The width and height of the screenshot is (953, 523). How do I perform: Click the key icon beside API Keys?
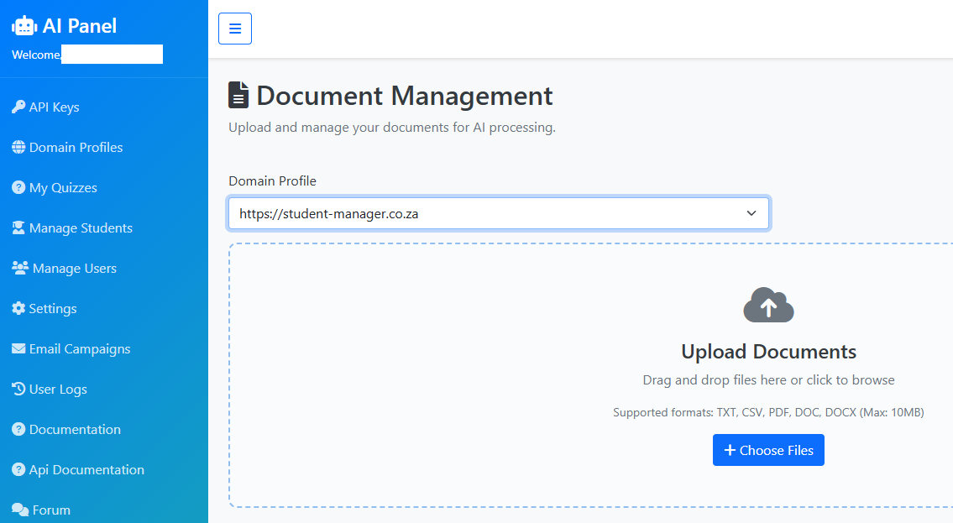pos(18,107)
